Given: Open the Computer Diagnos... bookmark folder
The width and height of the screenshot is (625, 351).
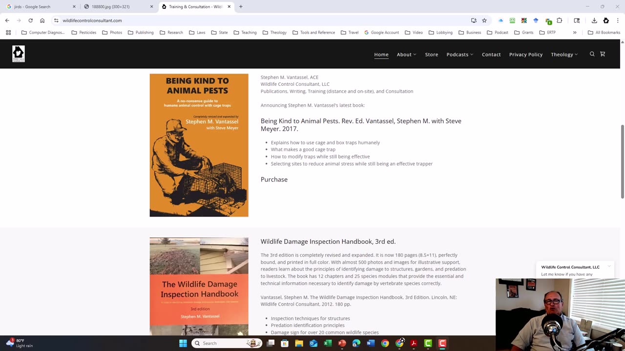Looking at the screenshot, I should pyautogui.click(x=43, y=33).
